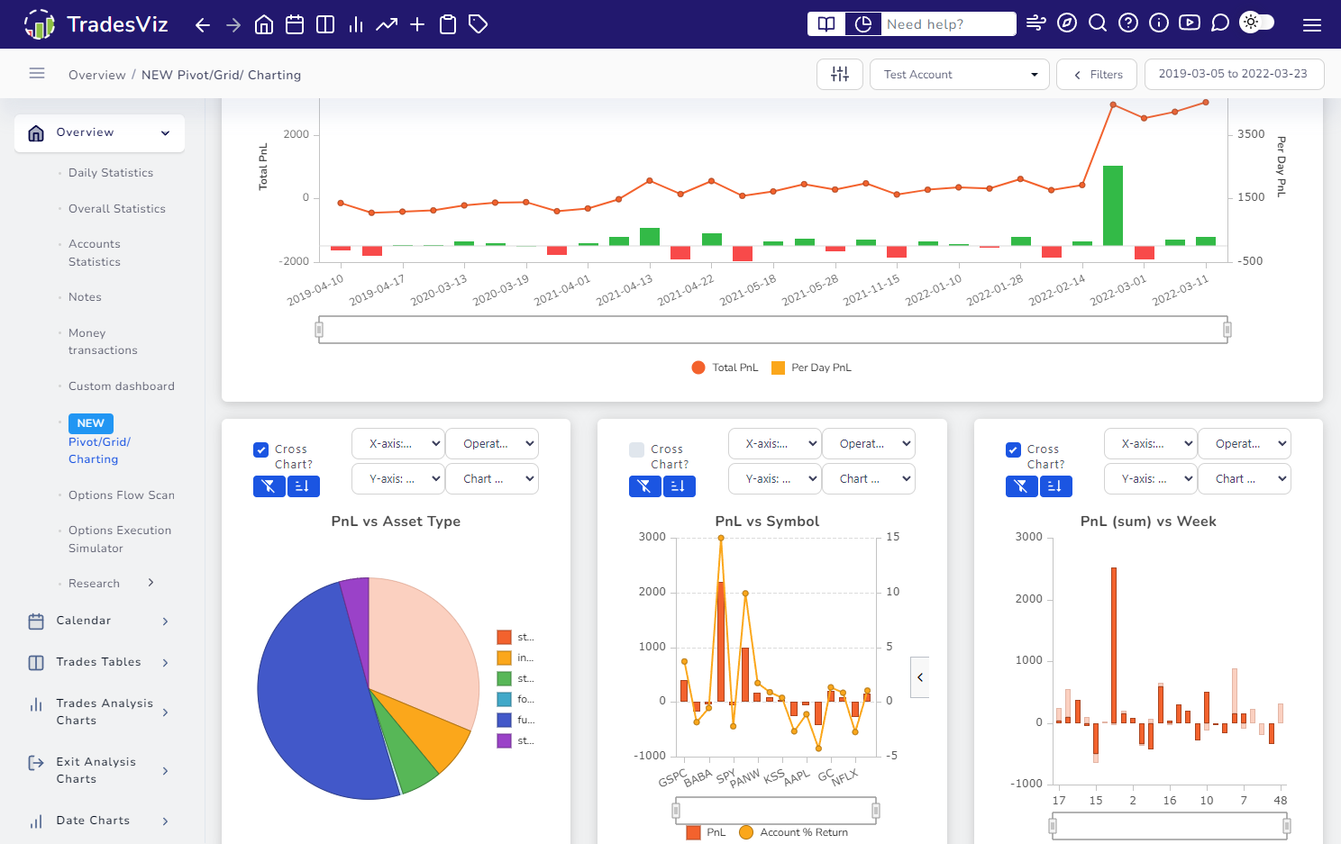Open the hamburger menu at top right
The width and height of the screenshot is (1341, 844).
1312,25
